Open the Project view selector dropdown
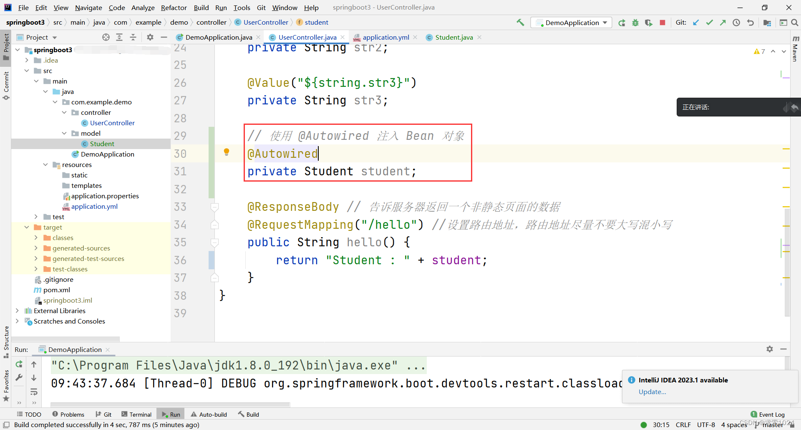Viewport: 801px width, 430px height. coord(37,37)
